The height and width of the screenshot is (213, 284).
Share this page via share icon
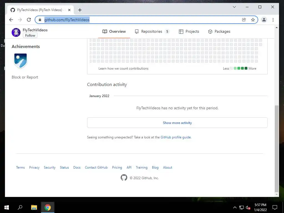244,20
